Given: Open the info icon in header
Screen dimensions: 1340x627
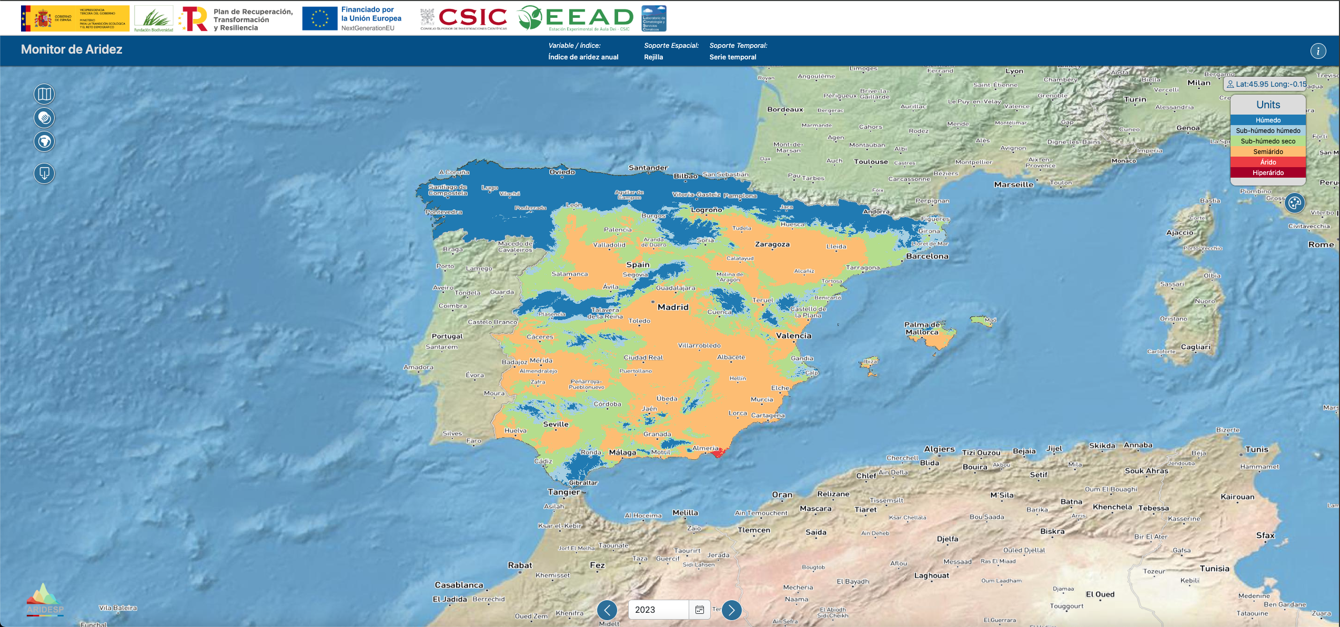Looking at the screenshot, I should 1318,51.
